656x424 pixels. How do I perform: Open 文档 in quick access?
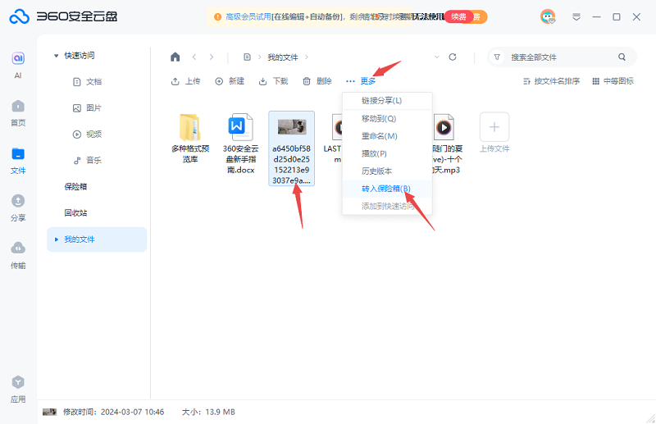[88, 82]
